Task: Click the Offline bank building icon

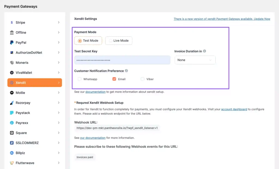Action: [12, 33]
